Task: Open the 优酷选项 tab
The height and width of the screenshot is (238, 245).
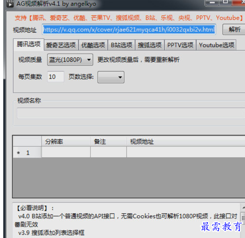Action: click(93, 45)
